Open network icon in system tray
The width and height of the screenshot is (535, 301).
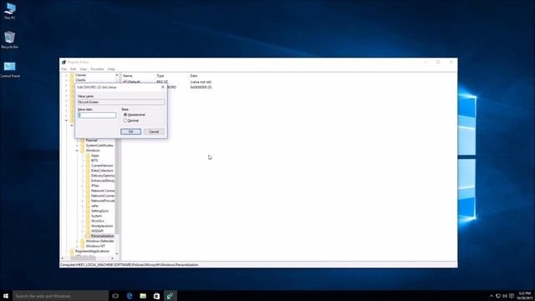[x=498, y=296]
